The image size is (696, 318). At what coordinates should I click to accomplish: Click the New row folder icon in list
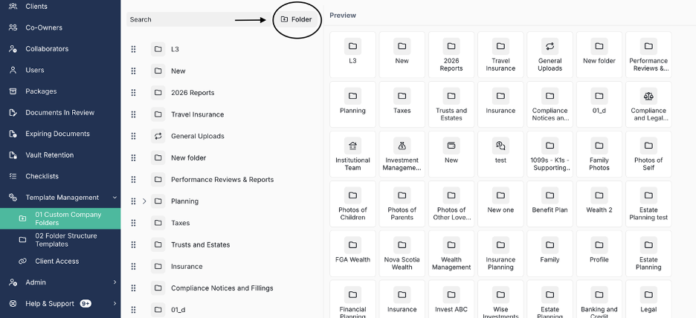tap(158, 71)
